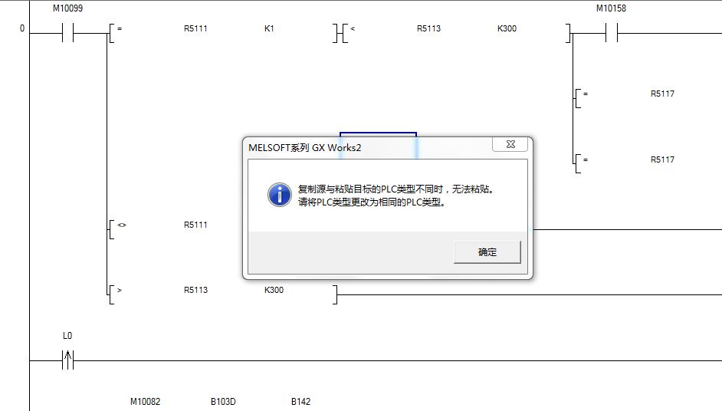Click the blue information icon in the dialog
This screenshot has width=722, height=411.
[279, 195]
